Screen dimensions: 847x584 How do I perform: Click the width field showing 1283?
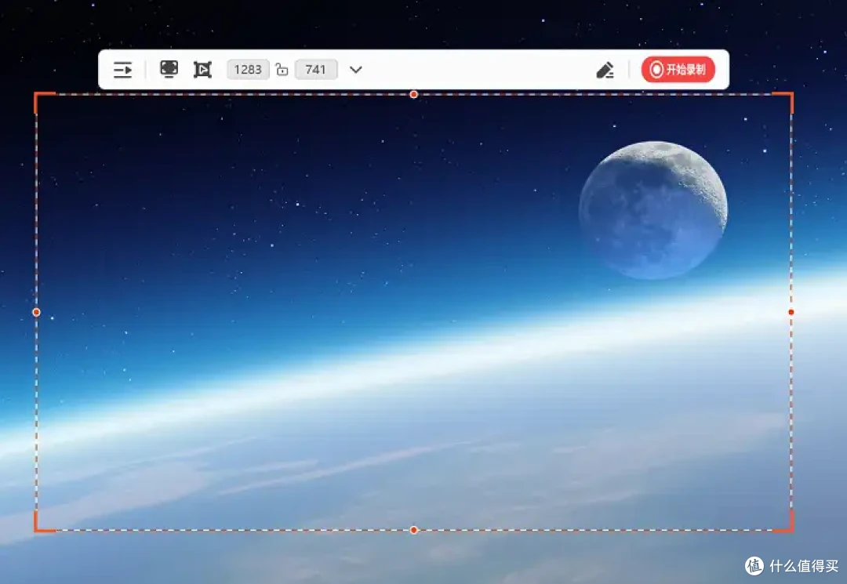[x=248, y=70]
